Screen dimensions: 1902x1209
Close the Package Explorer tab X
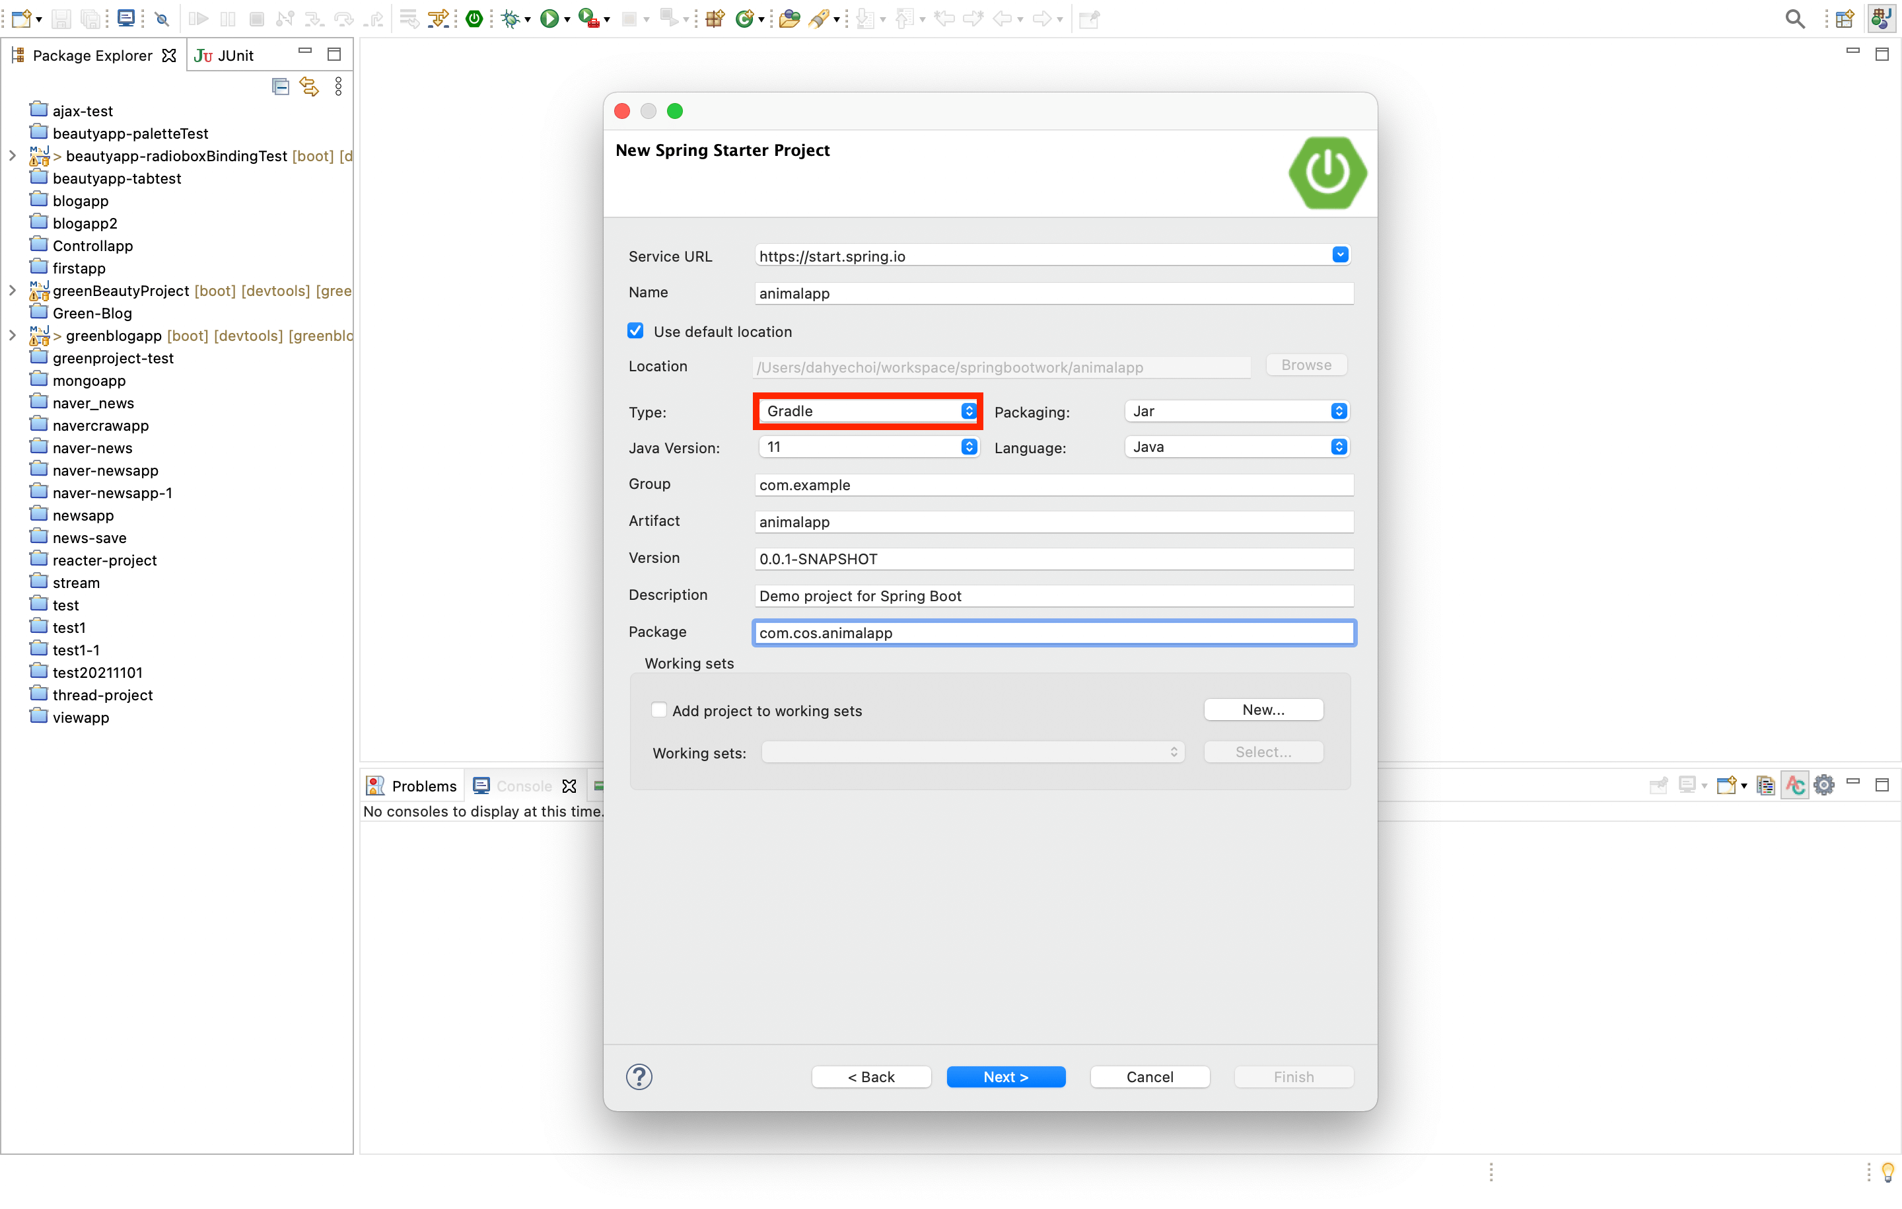(169, 55)
